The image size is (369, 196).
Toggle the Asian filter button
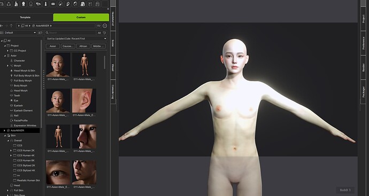[53, 46]
